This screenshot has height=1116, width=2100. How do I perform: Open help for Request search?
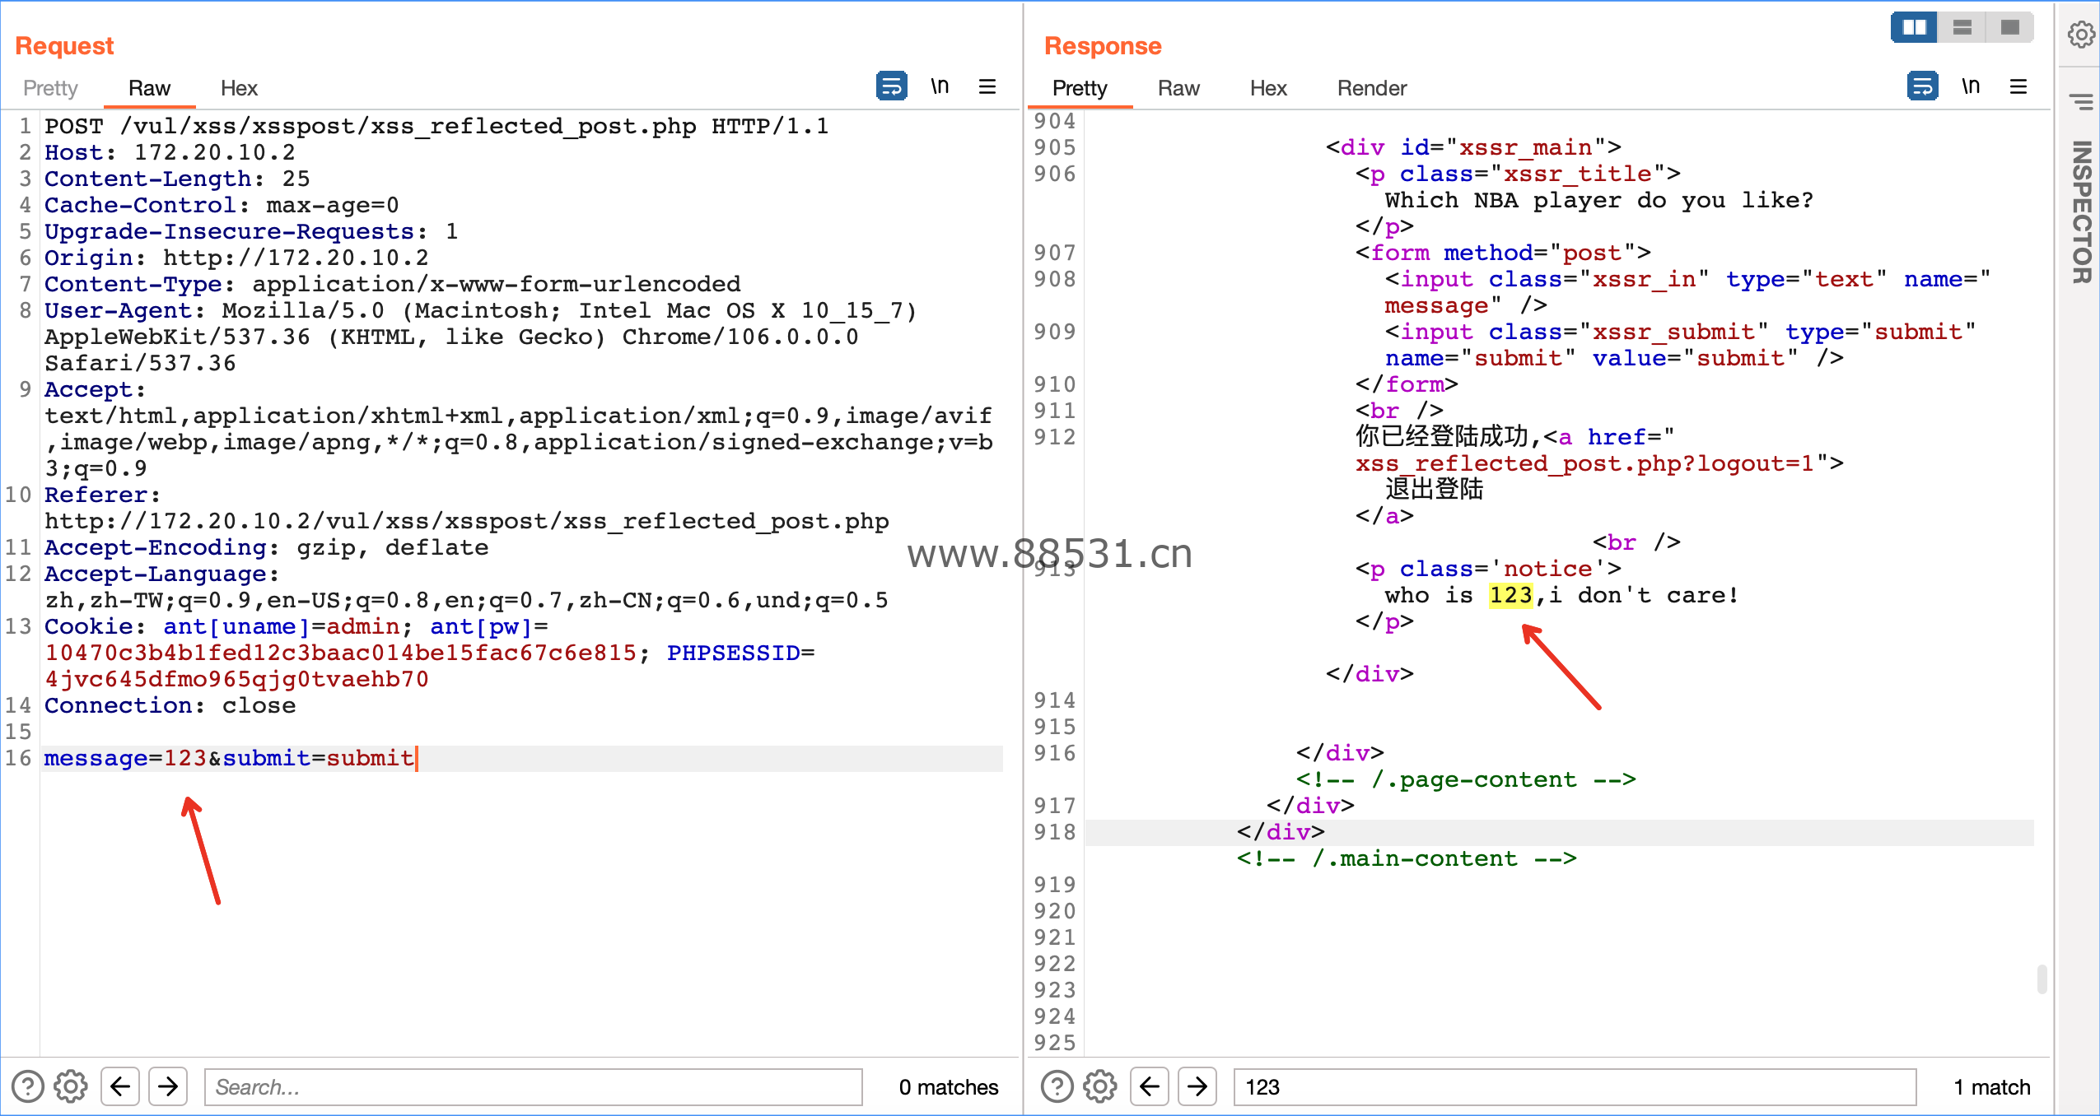click(x=27, y=1086)
